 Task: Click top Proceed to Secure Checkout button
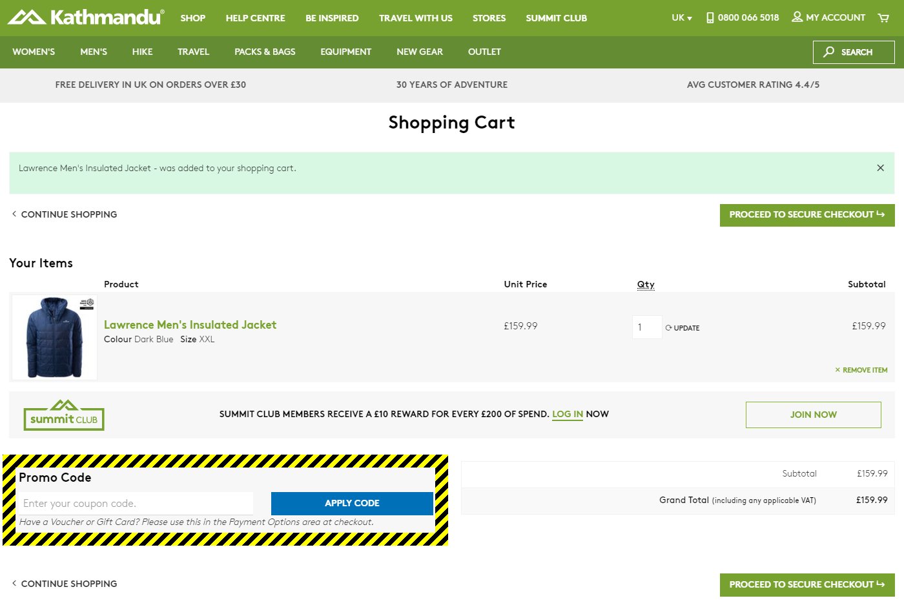[x=807, y=215]
